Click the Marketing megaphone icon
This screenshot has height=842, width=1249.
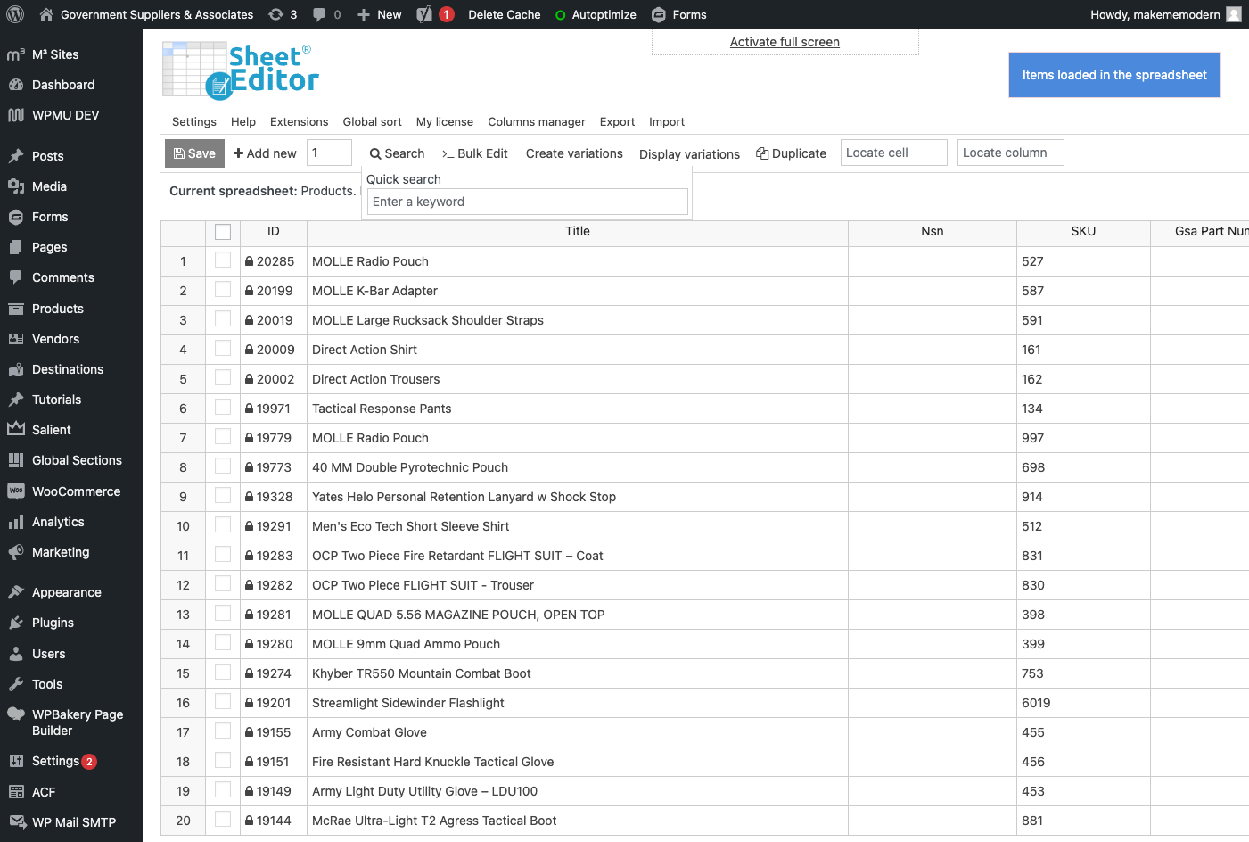pyautogui.click(x=16, y=552)
